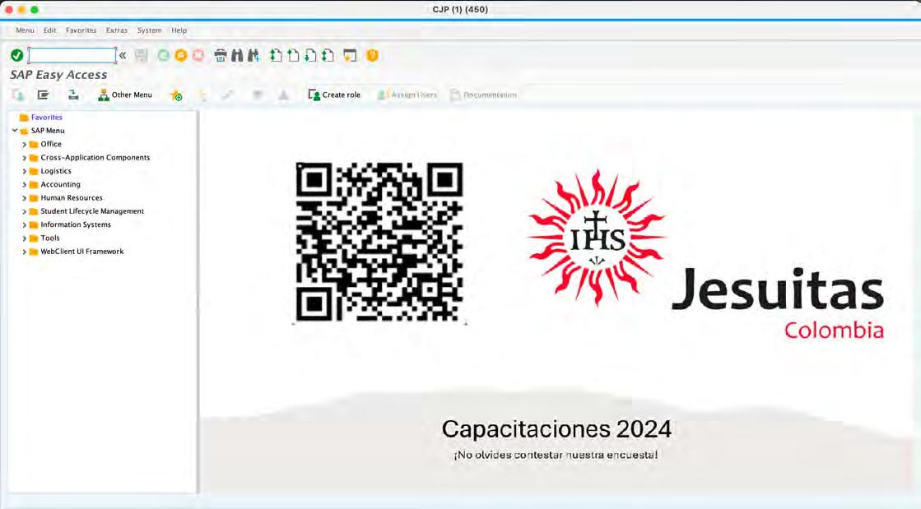Click the Print icon
Image resolution: width=921 pixels, height=509 pixels.
click(x=221, y=55)
